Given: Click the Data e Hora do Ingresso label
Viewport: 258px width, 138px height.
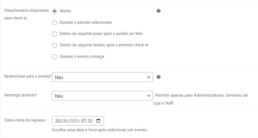Looking at the screenshot, I should 25,120.
